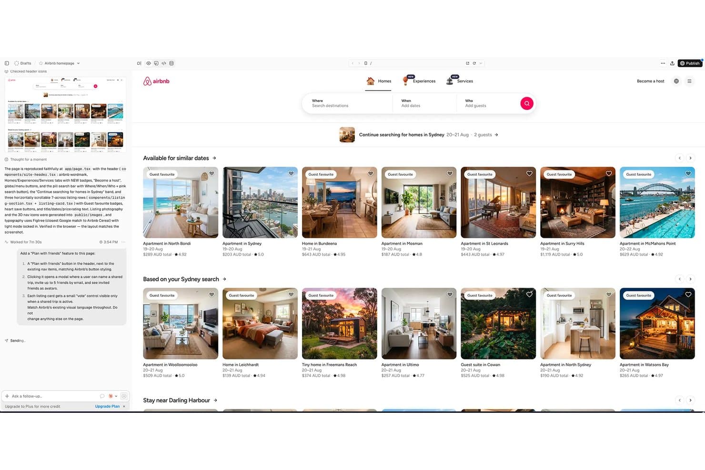Show next listings in Stay near Darling Harbour
705x470 pixels.
click(690, 400)
